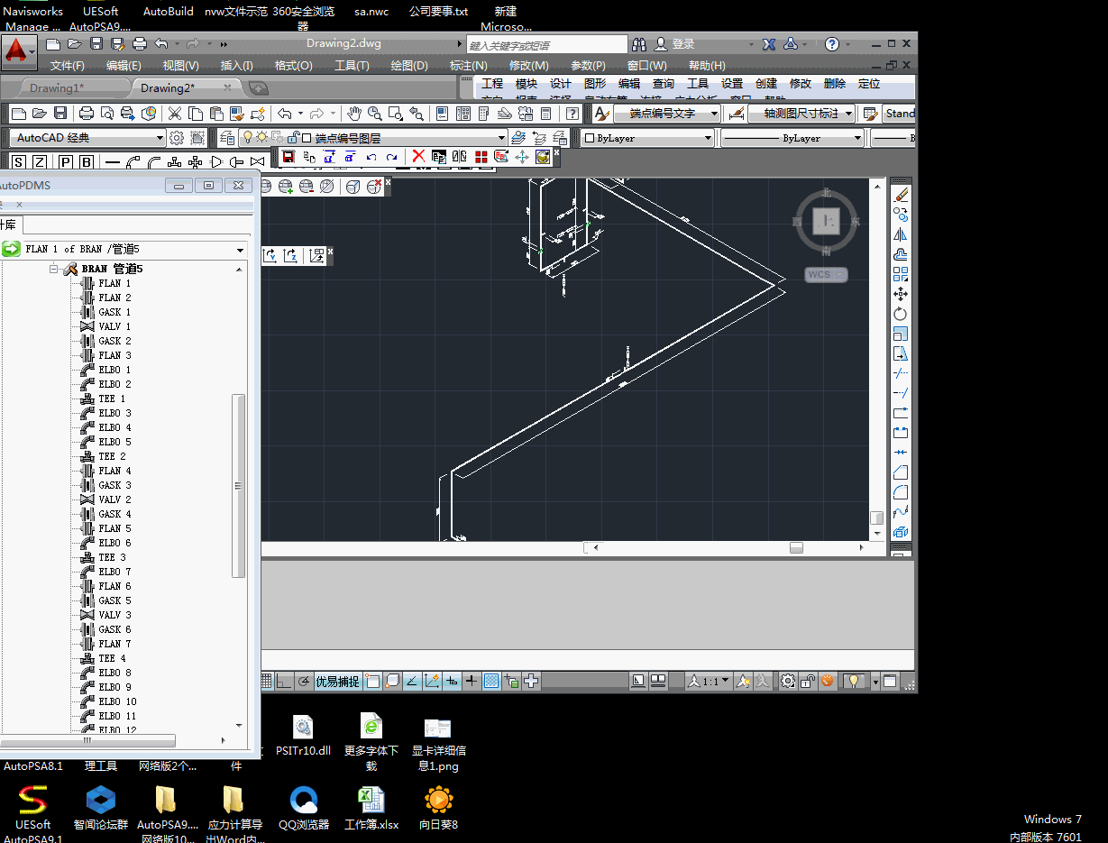This screenshot has width=1108, height=843.
Task: Toggle toolbar lock icon in status bar
Action: (808, 682)
